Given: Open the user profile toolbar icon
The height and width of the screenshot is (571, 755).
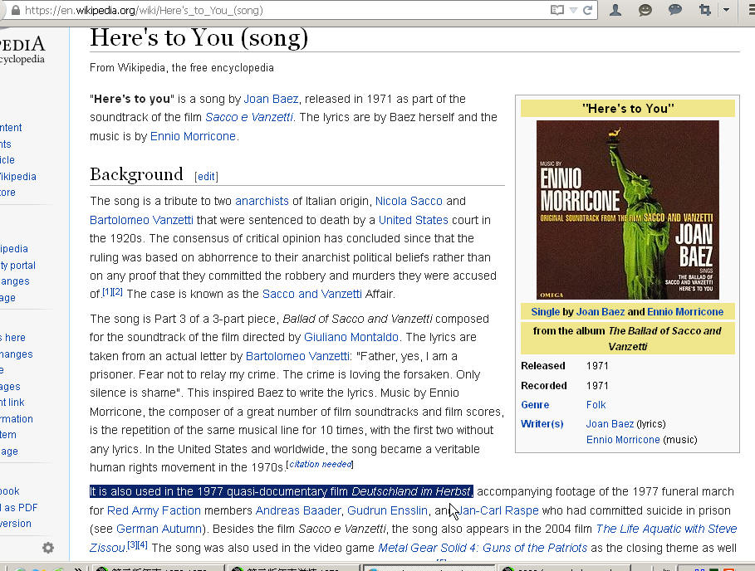Looking at the screenshot, I should (x=615, y=10).
